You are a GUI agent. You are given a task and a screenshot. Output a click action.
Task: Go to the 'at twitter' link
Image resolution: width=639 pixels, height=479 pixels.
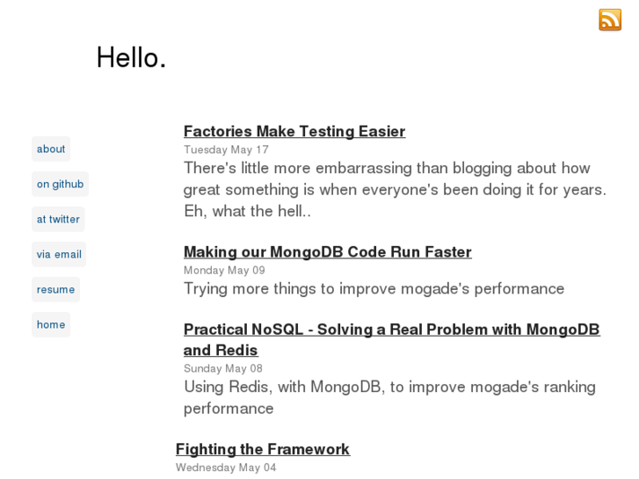coord(58,219)
